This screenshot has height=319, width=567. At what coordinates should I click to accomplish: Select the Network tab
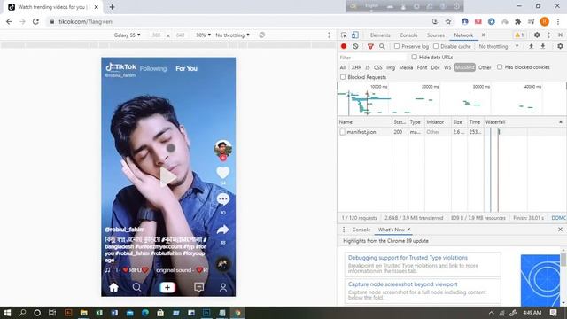coord(463,35)
